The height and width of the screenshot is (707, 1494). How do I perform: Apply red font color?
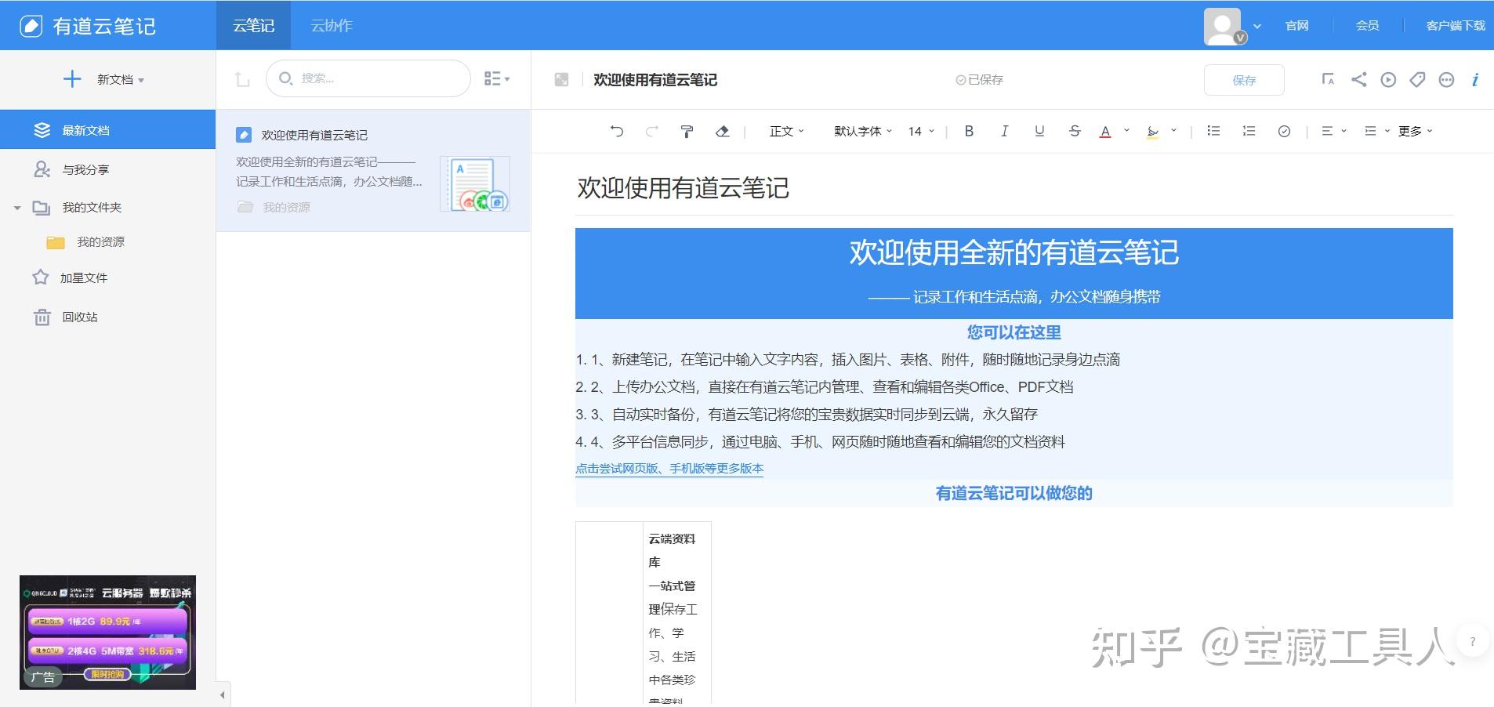click(1105, 132)
